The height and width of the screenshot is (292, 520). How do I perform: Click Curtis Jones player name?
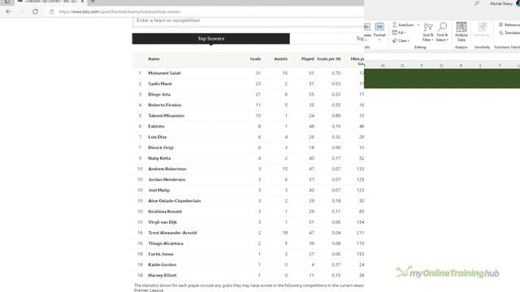pyautogui.click(x=161, y=254)
